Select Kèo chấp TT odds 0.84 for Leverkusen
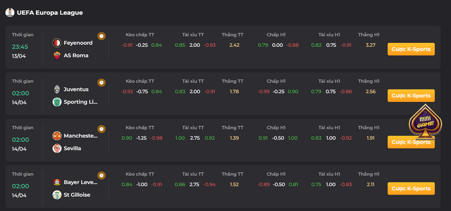The height and width of the screenshot is (211, 451). tap(127, 185)
